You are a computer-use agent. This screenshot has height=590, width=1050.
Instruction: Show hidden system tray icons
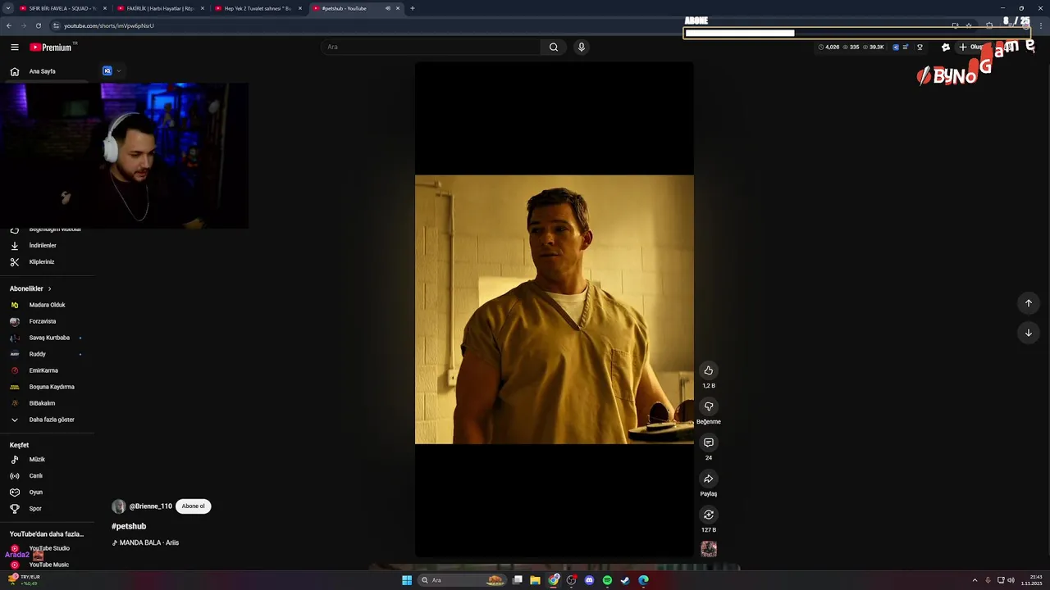[975, 580]
